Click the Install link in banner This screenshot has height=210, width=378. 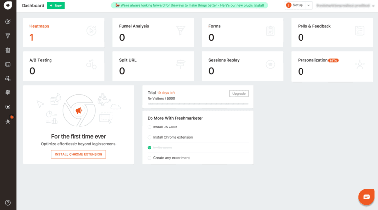(259, 5)
